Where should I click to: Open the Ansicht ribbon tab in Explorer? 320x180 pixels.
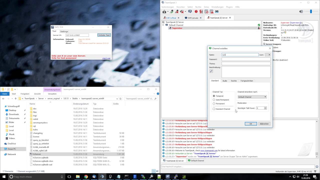click(x=37, y=94)
